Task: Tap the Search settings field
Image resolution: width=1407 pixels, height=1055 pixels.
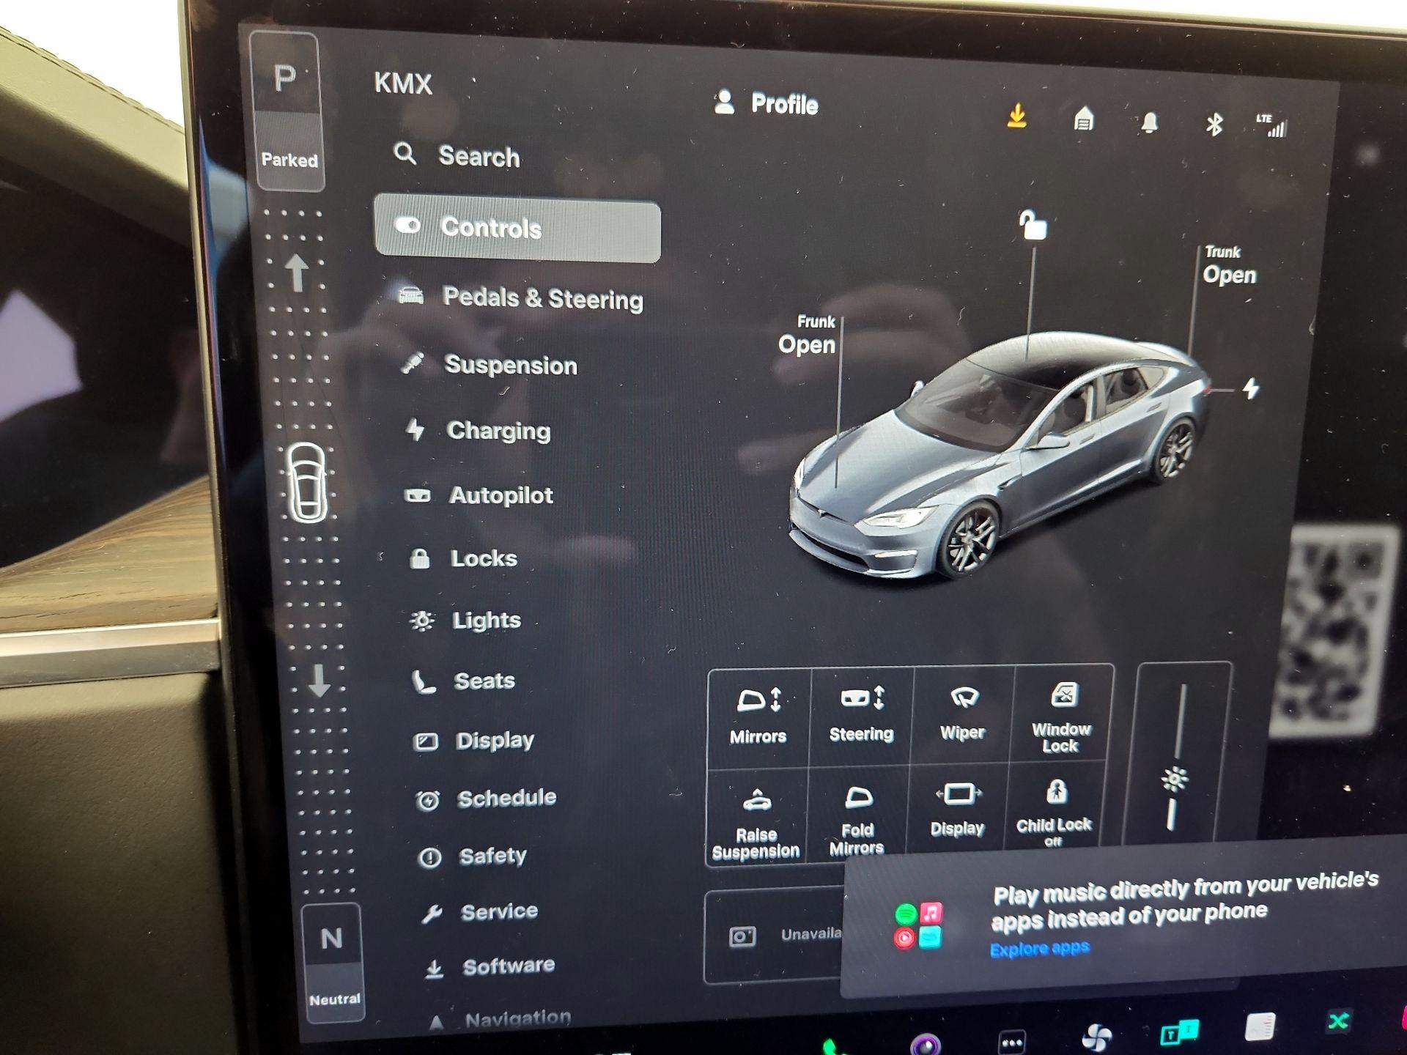Action: point(479,156)
